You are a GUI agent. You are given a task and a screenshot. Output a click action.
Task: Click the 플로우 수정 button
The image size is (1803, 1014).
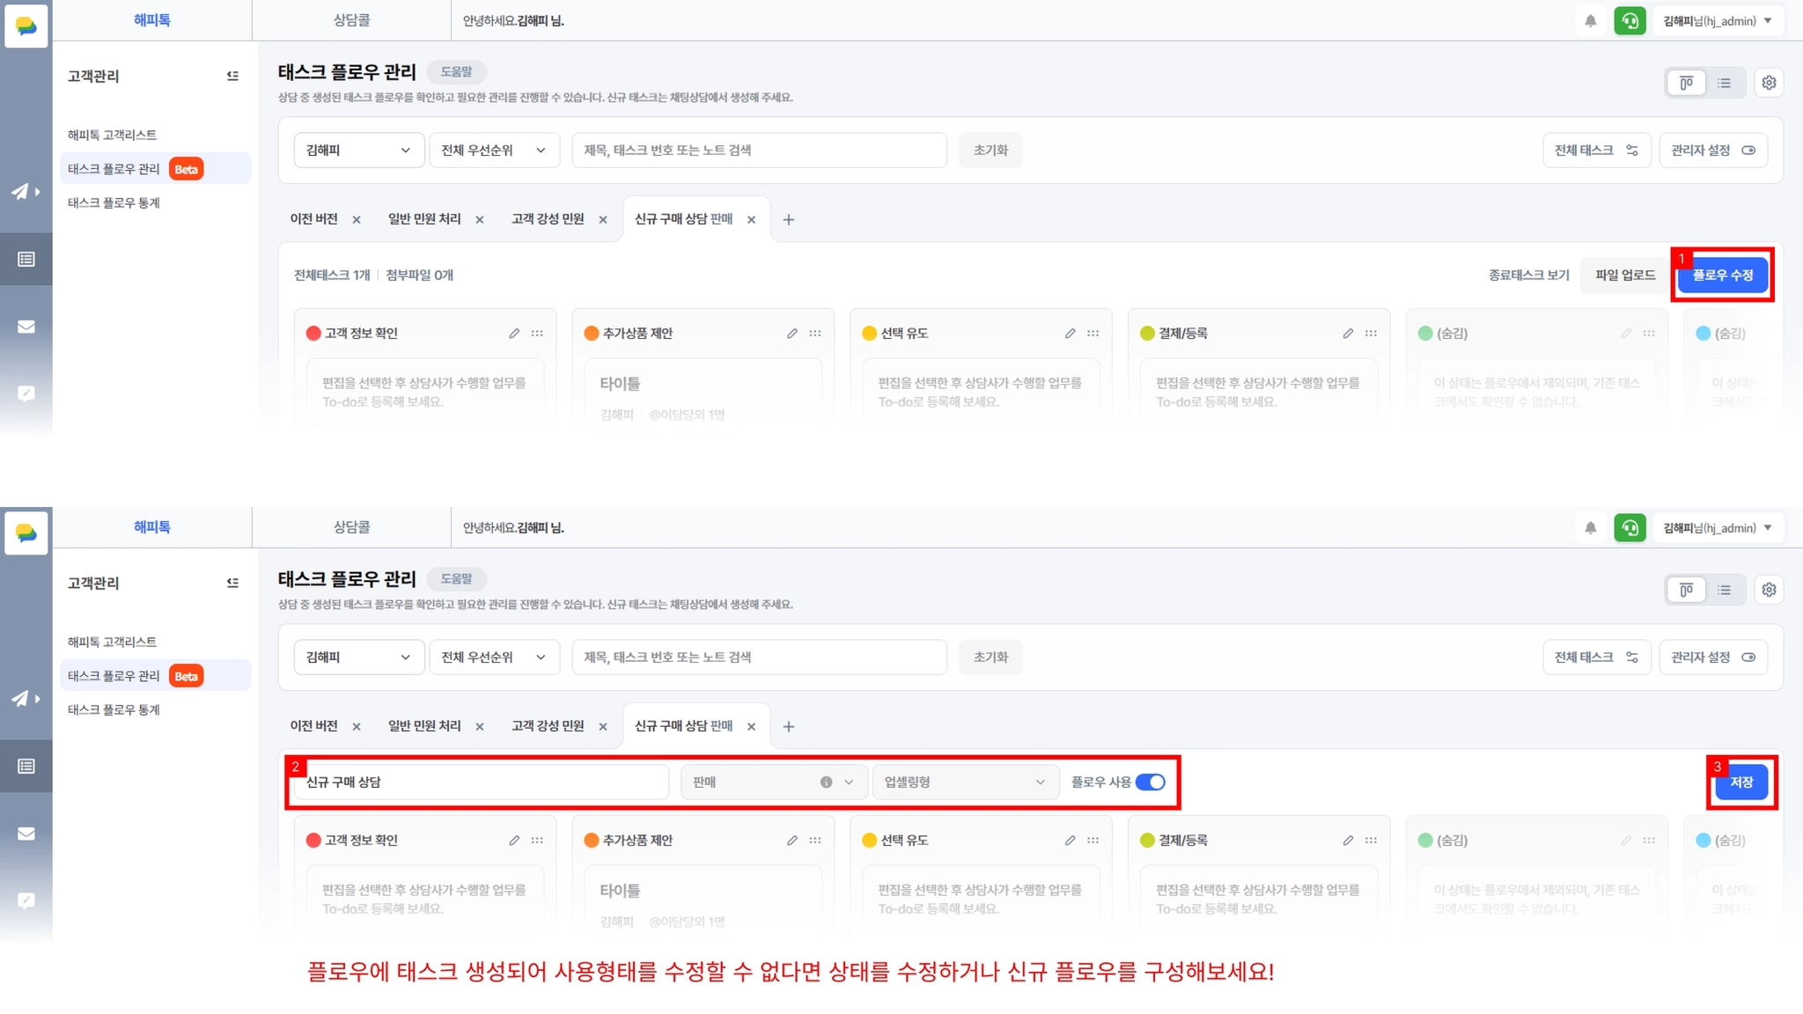point(1722,276)
